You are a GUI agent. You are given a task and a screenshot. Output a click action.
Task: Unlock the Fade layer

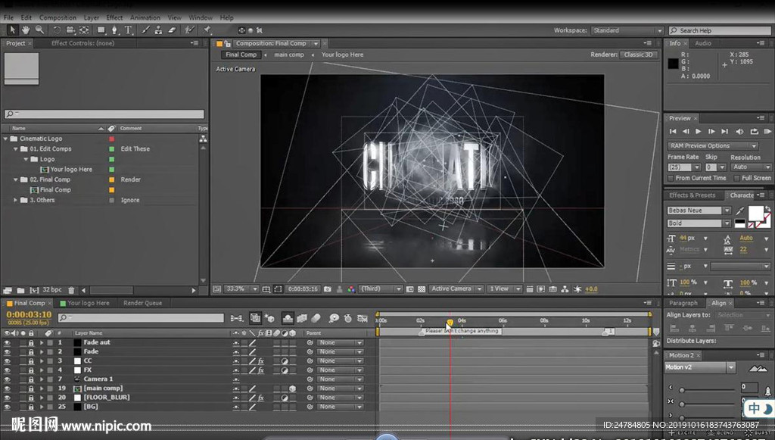point(31,352)
